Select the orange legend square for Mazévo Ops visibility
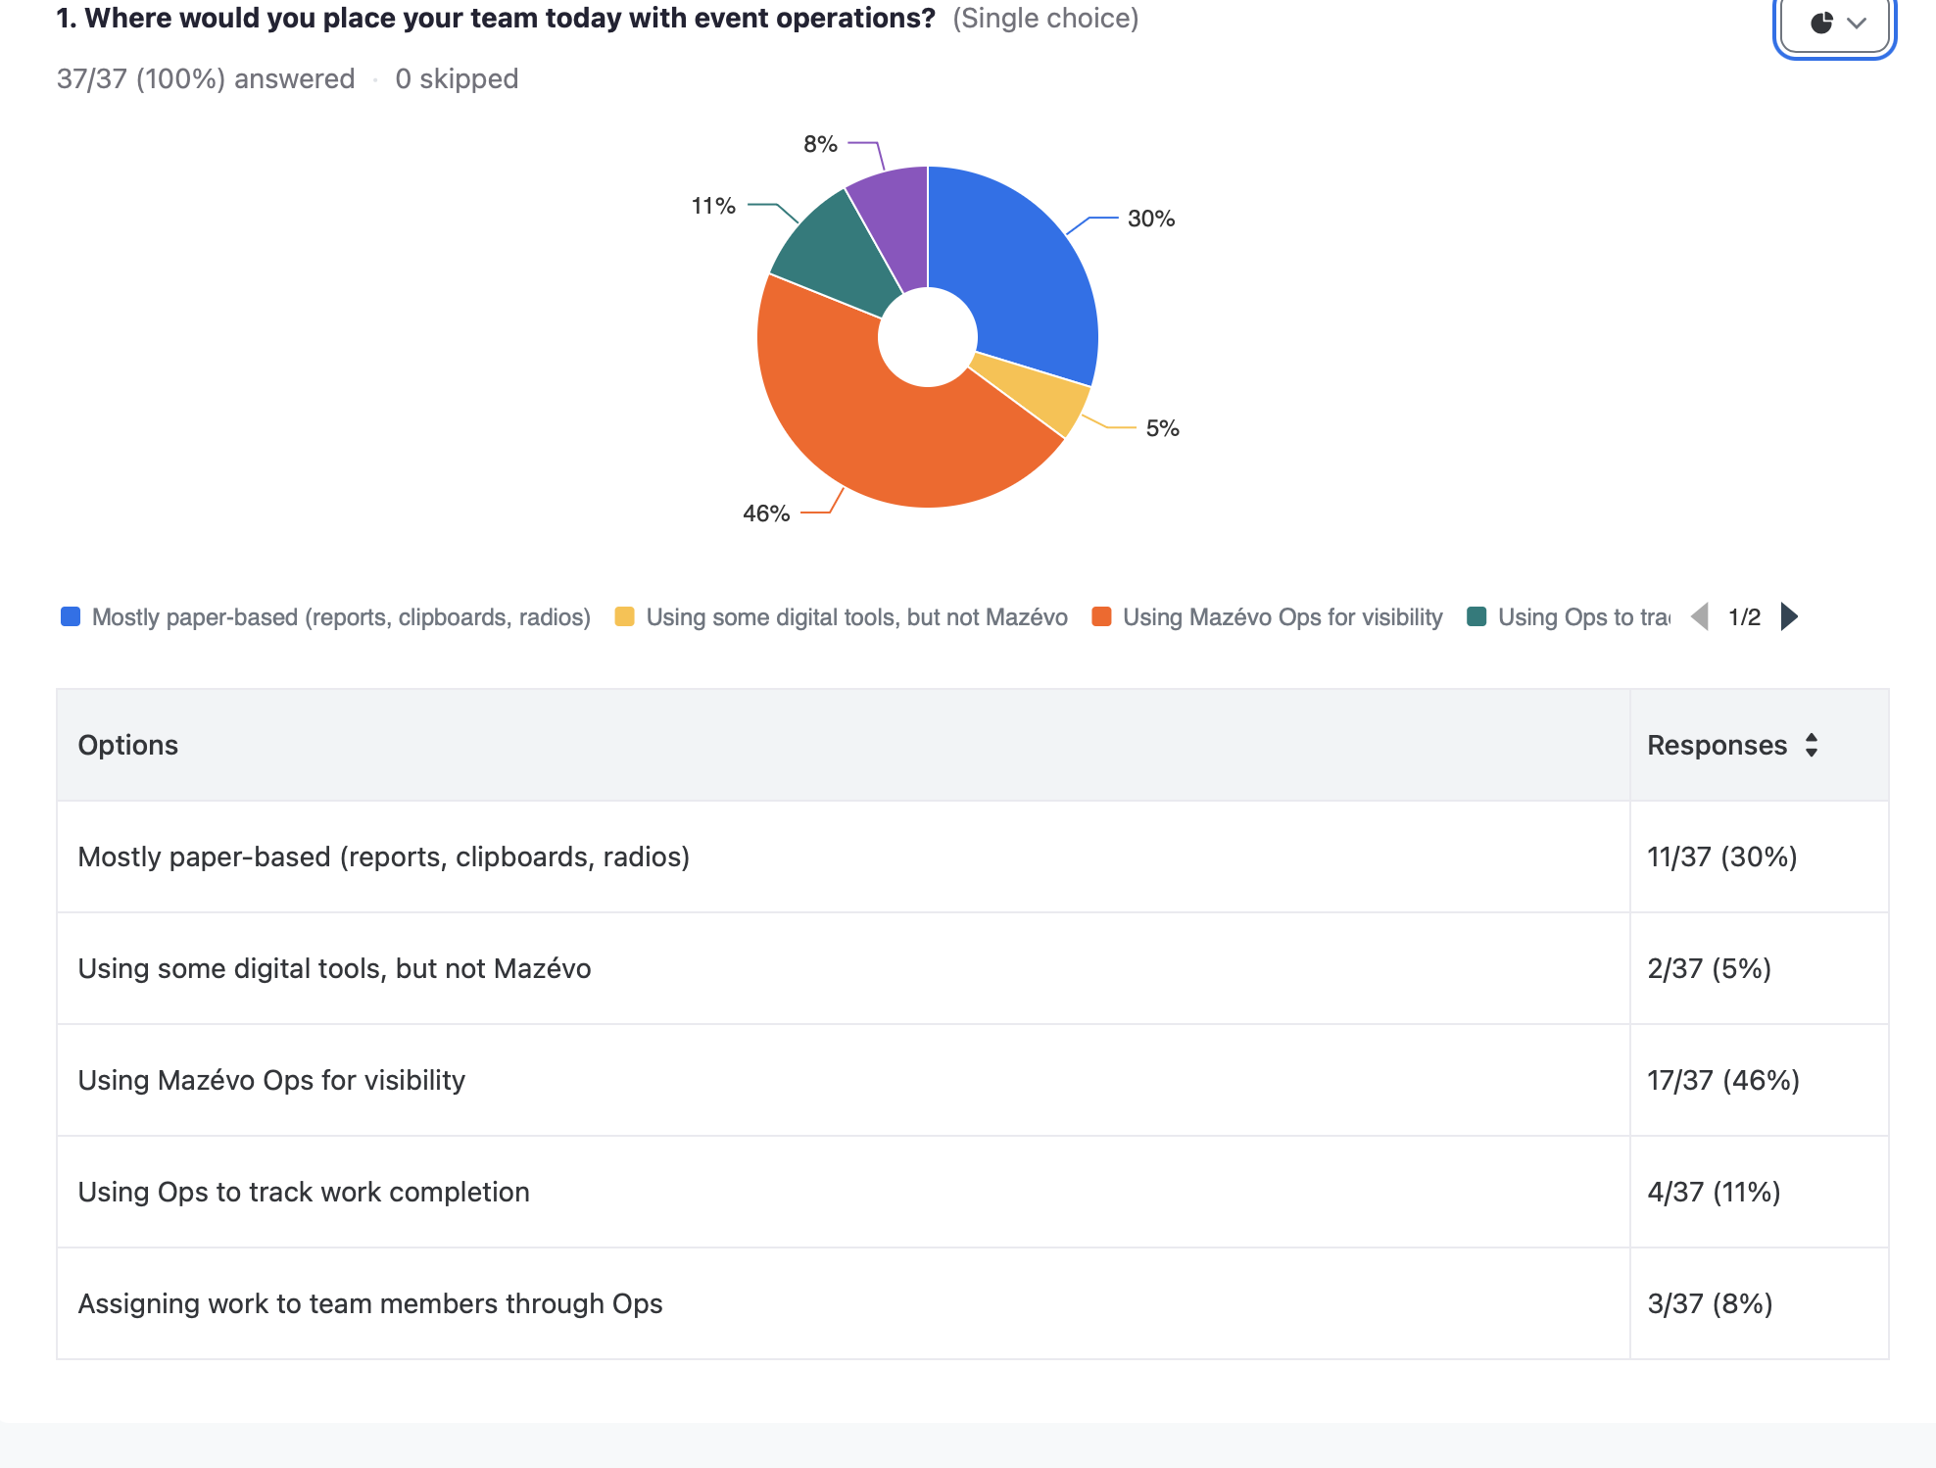 tap(1101, 616)
